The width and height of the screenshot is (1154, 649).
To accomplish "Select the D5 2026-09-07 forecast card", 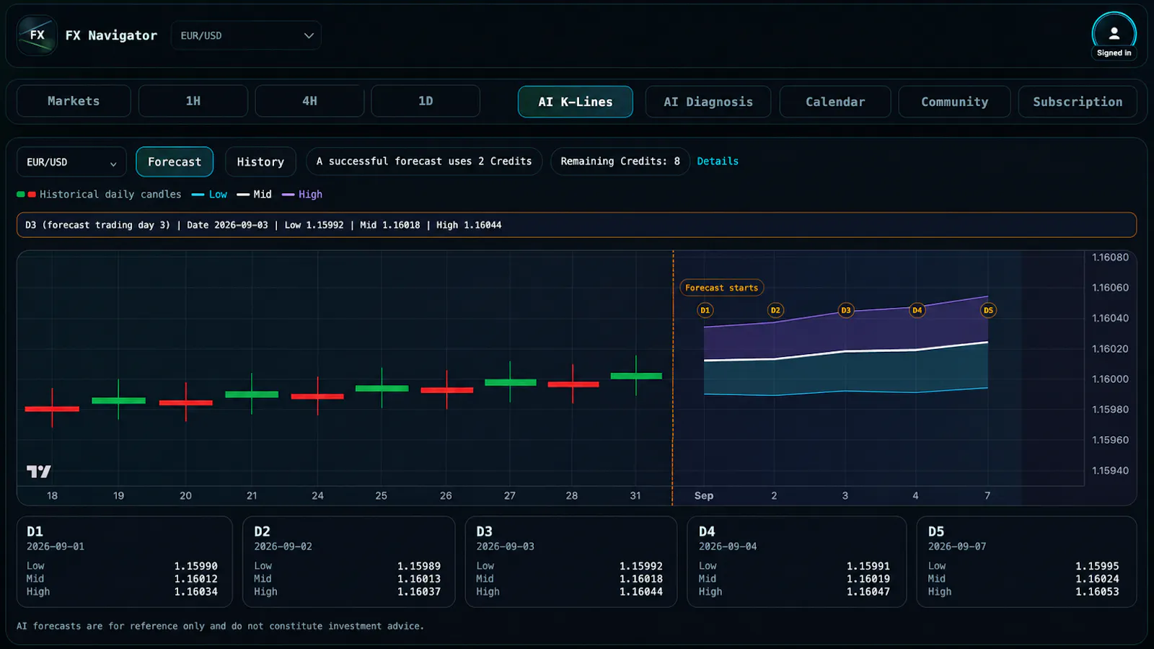I will coord(1026,562).
